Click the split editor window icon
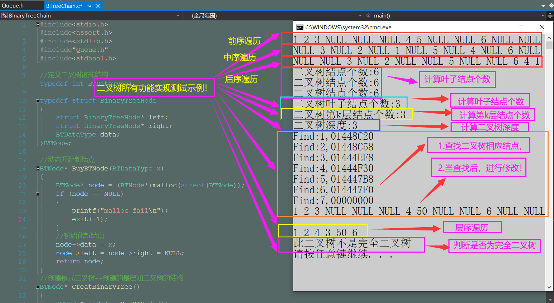This screenshot has height=303, width=554. (x=550, y=16)
